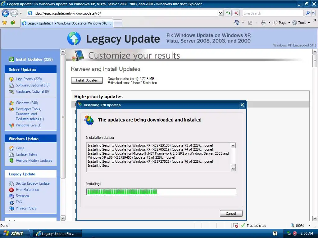This screenshot has width=318, height=238.
Task: Open the Error Reference page
Action: coord(27,190)
